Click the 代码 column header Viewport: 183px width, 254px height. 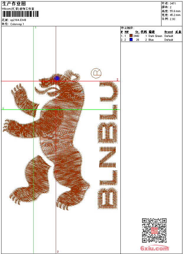click(144, 32)
